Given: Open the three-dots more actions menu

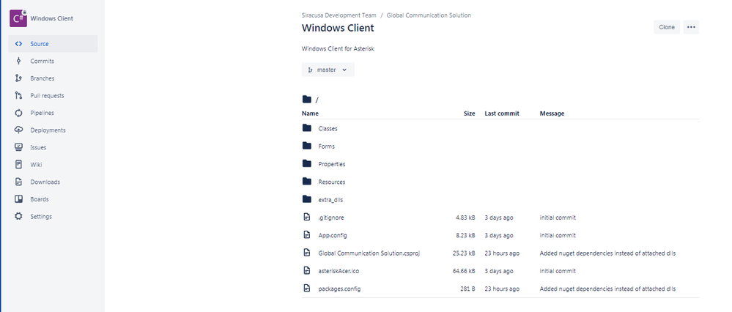Looking at the screenshot, I should coord(691,27).
